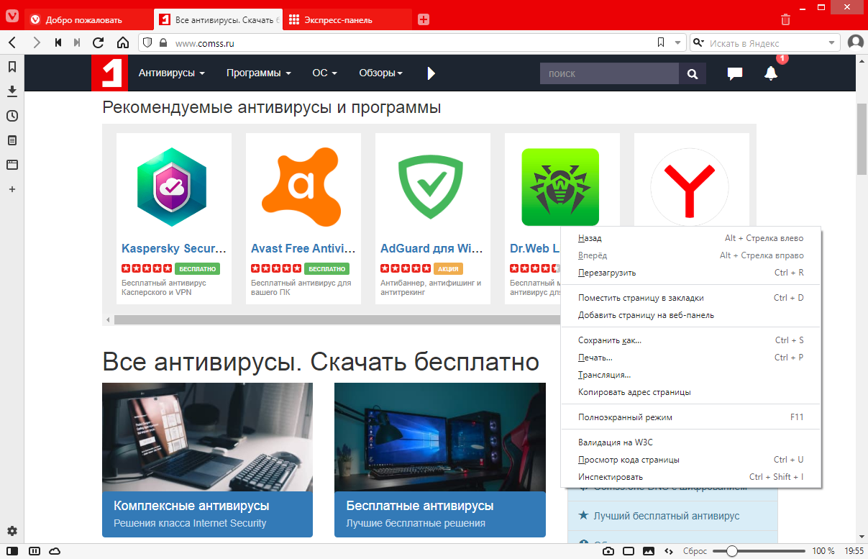Open address bar history dropdown arrow
Viewport: 868px width, 559px height.
(677, 43)
